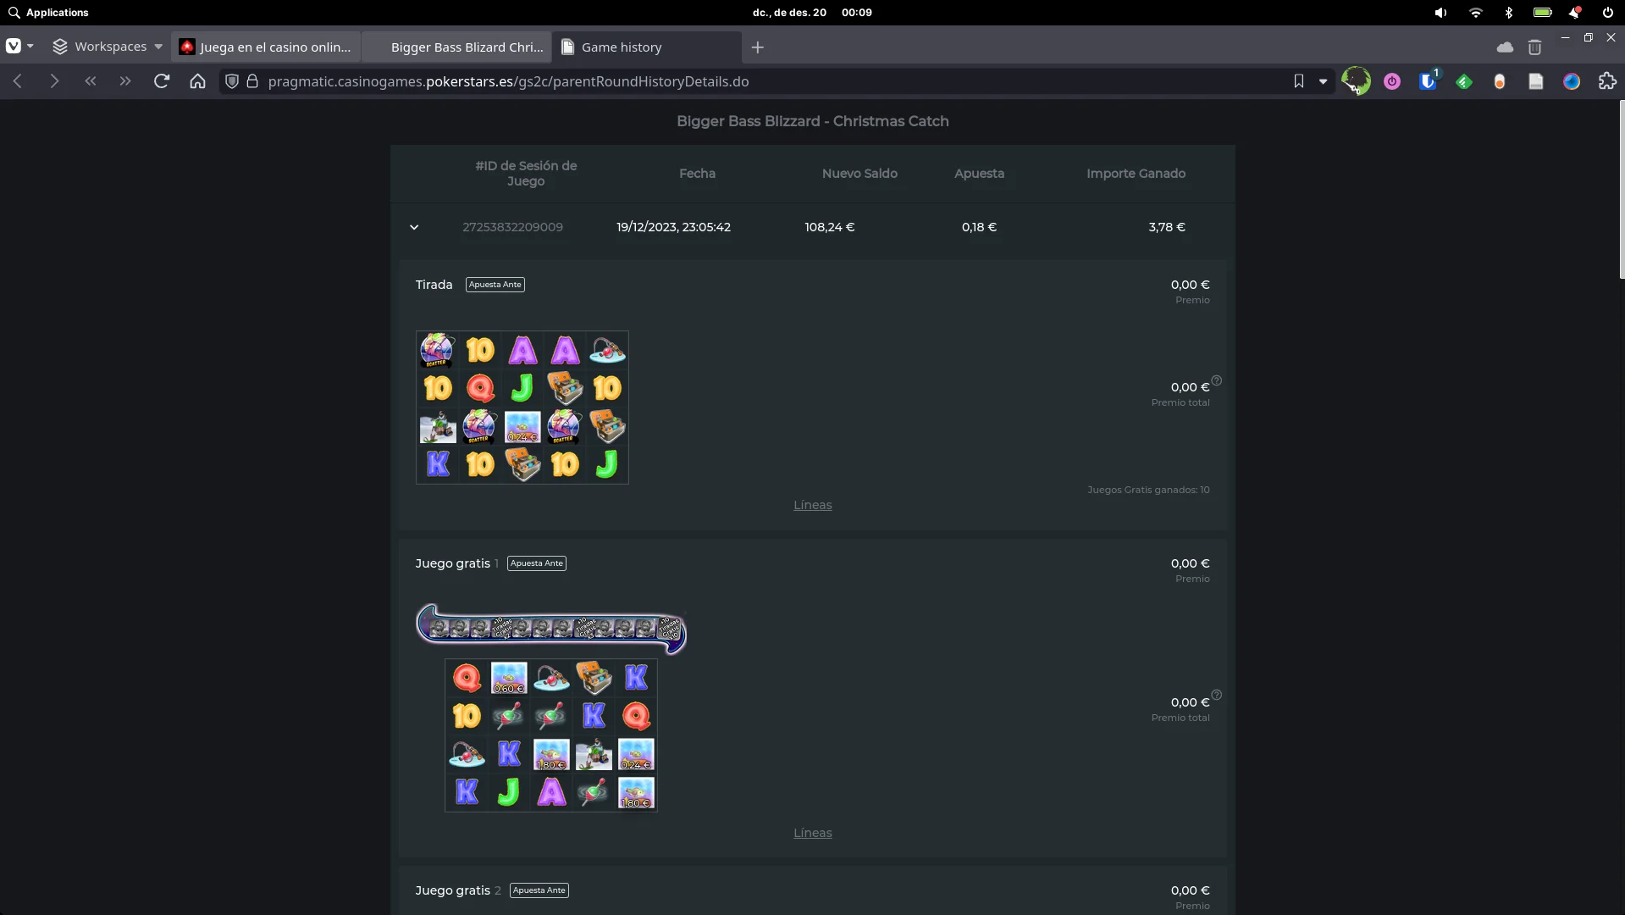Open the Applications menu

[x=48, y=13]
